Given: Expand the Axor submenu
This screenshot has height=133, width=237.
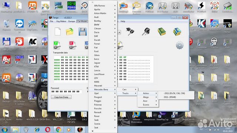Looking at the screenshot, I should click(x=148, y=101).
